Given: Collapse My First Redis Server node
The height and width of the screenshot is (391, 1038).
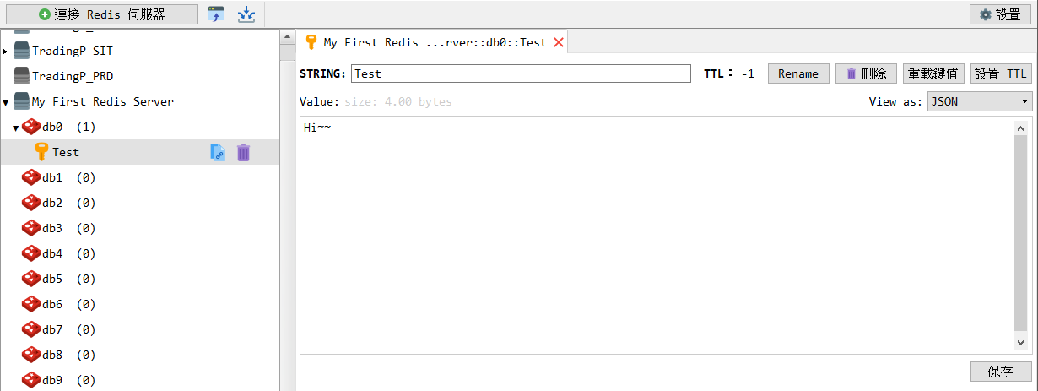Looking at the screenshot, I should coord(6,102).
